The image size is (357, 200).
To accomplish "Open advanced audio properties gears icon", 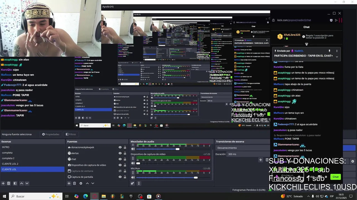I will 132,183.
